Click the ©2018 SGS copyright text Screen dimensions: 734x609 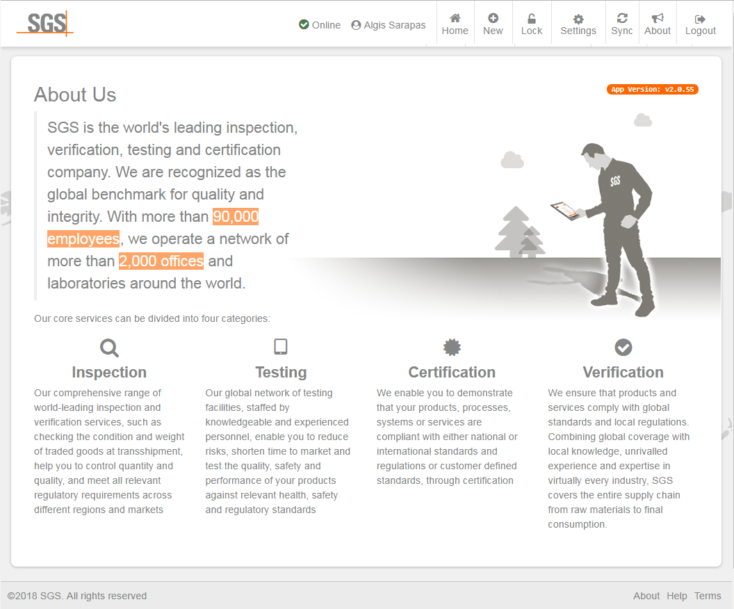[x=76, y=596]
